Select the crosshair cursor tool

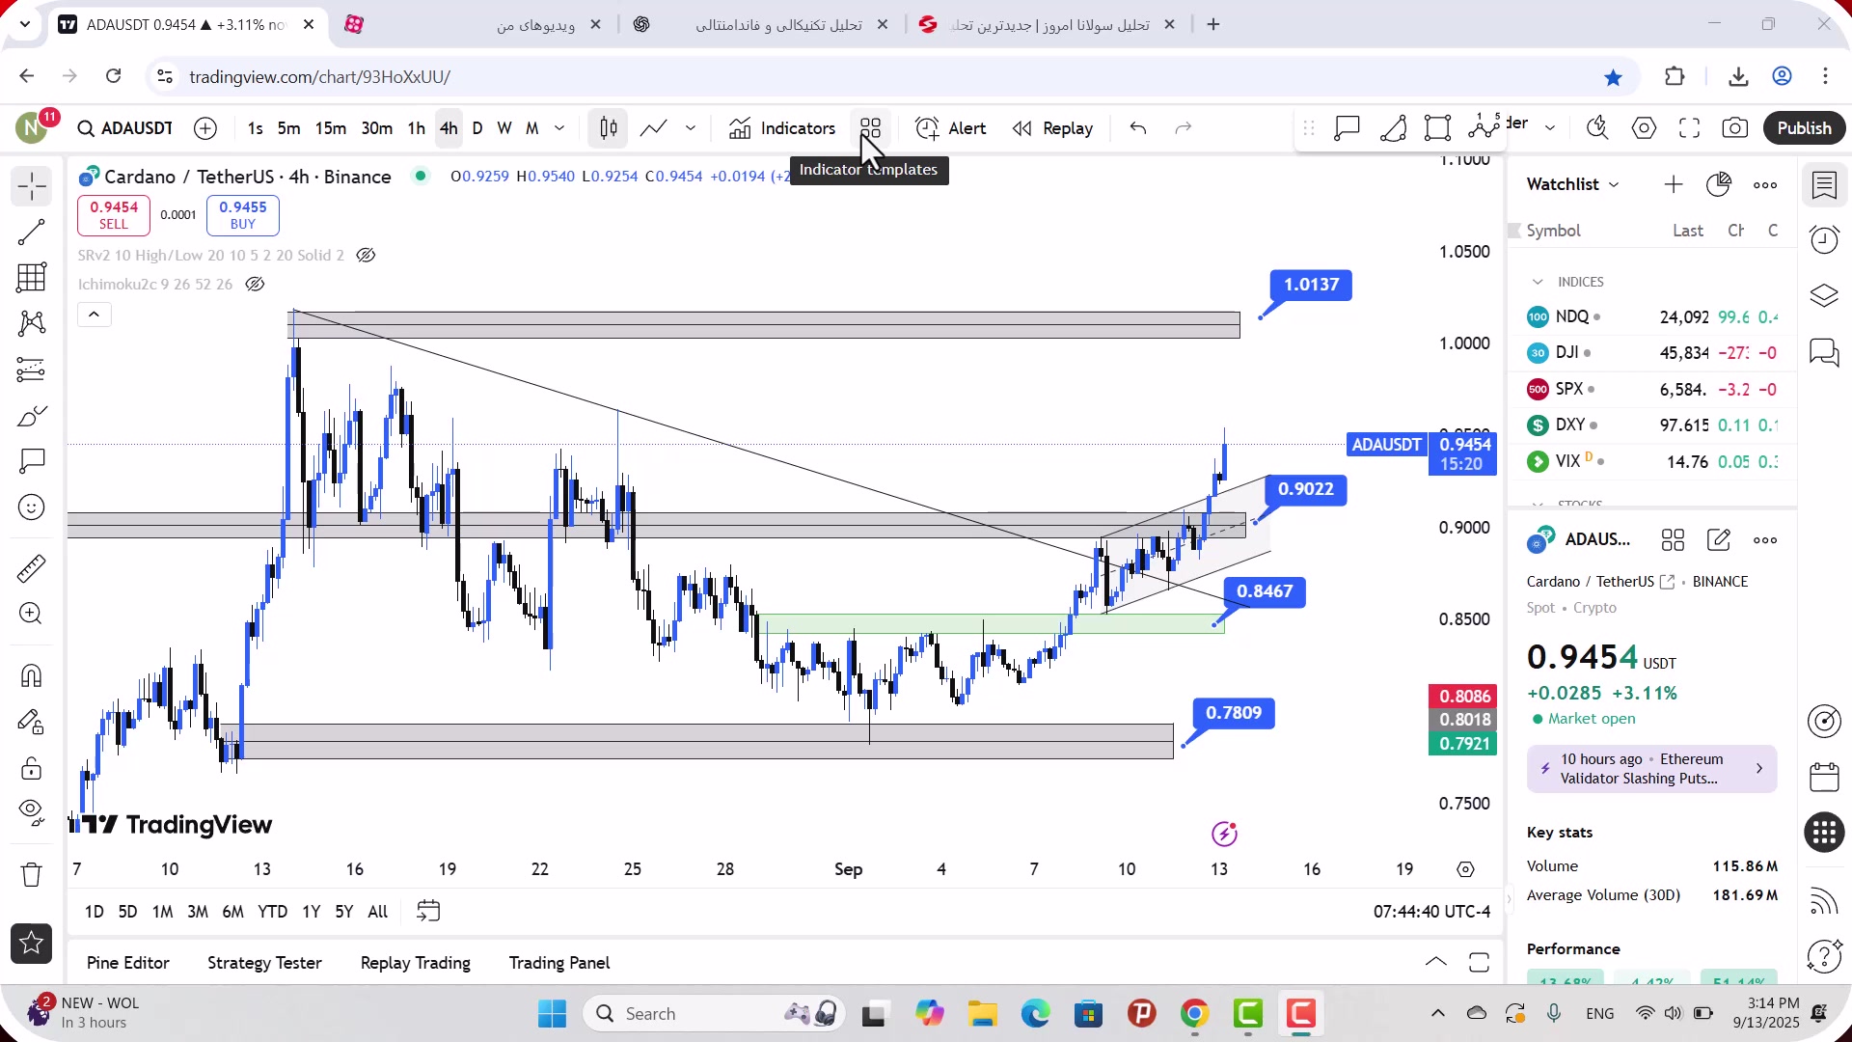point(32,186)
